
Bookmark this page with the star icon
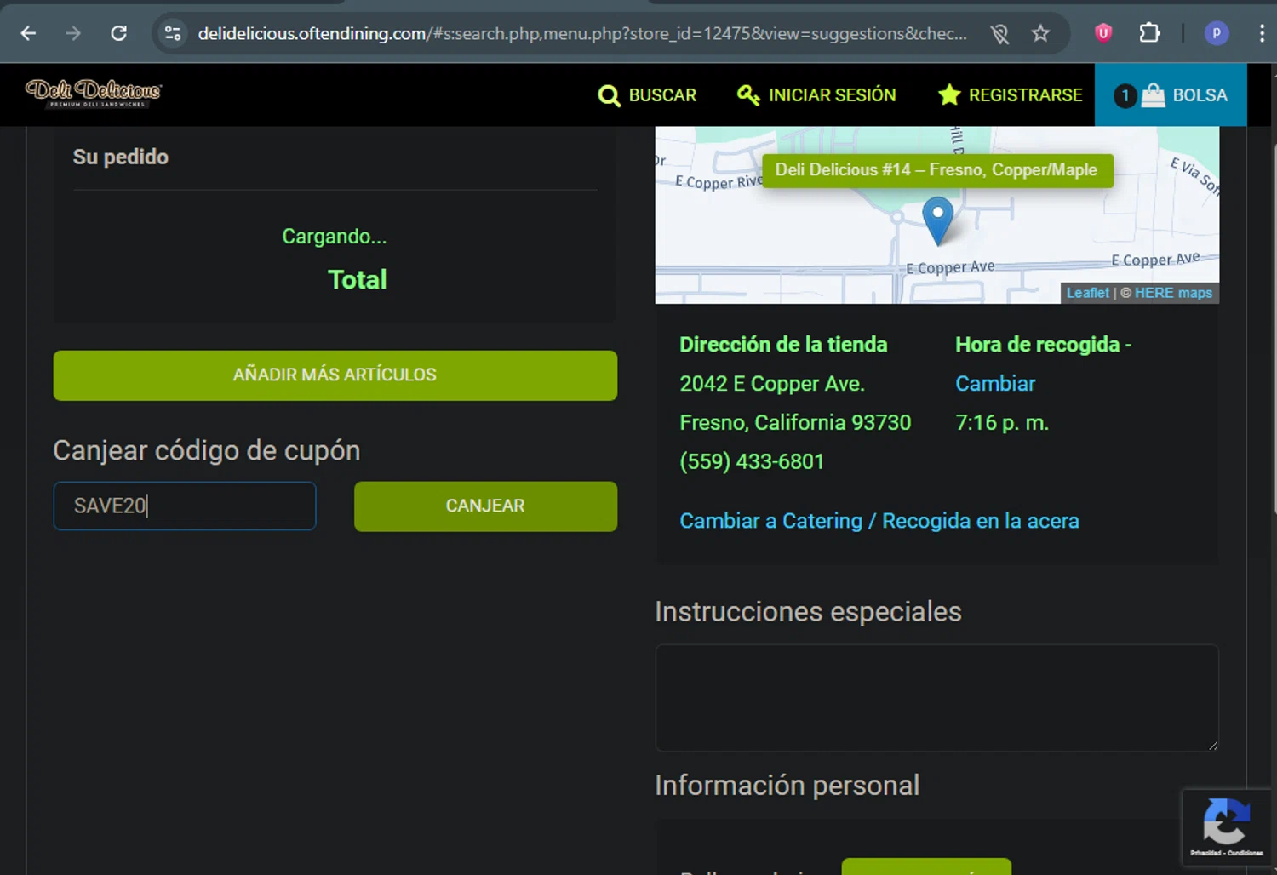[x=1040, y=33]
